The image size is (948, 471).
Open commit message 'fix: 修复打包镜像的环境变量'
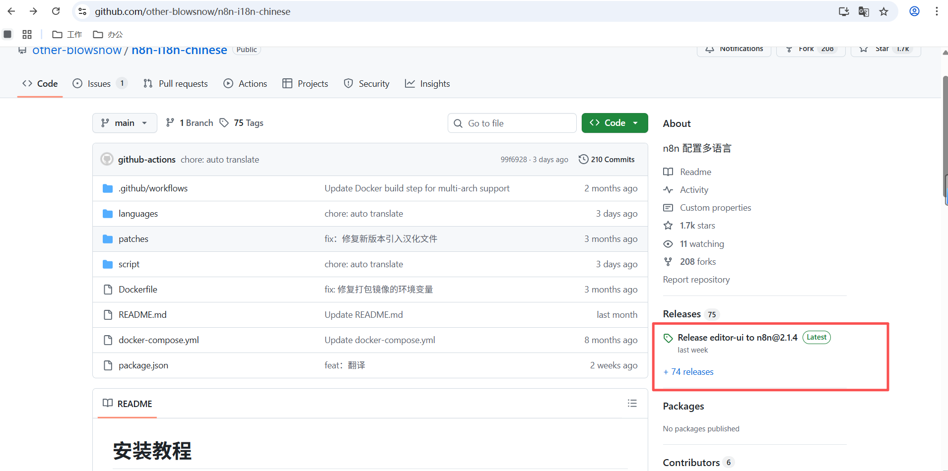pyautogui.click(x=379, y=290)
